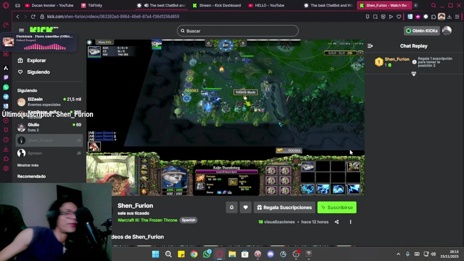Expand chat leaderboard down arrow
The image size is (464, 261).
point(414,74)
